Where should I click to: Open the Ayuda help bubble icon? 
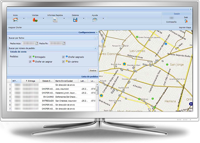(x=95, y=20)
